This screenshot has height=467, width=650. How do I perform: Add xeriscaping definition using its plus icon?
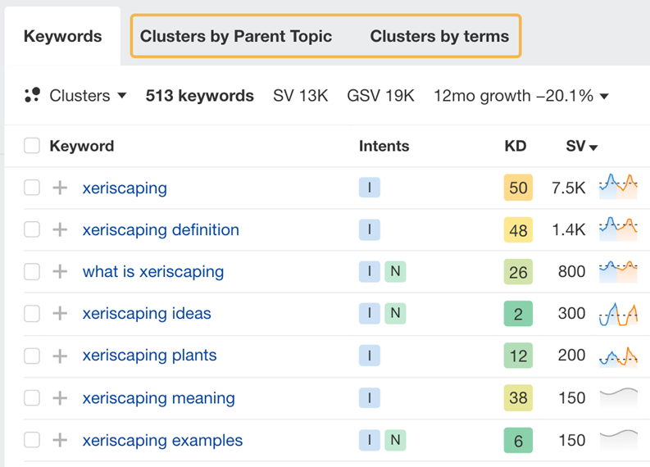[x=60, y=229]
